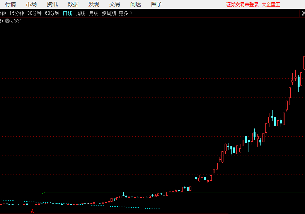
Task: Click the 大金重工 stock name
Action: pos(271,5)
